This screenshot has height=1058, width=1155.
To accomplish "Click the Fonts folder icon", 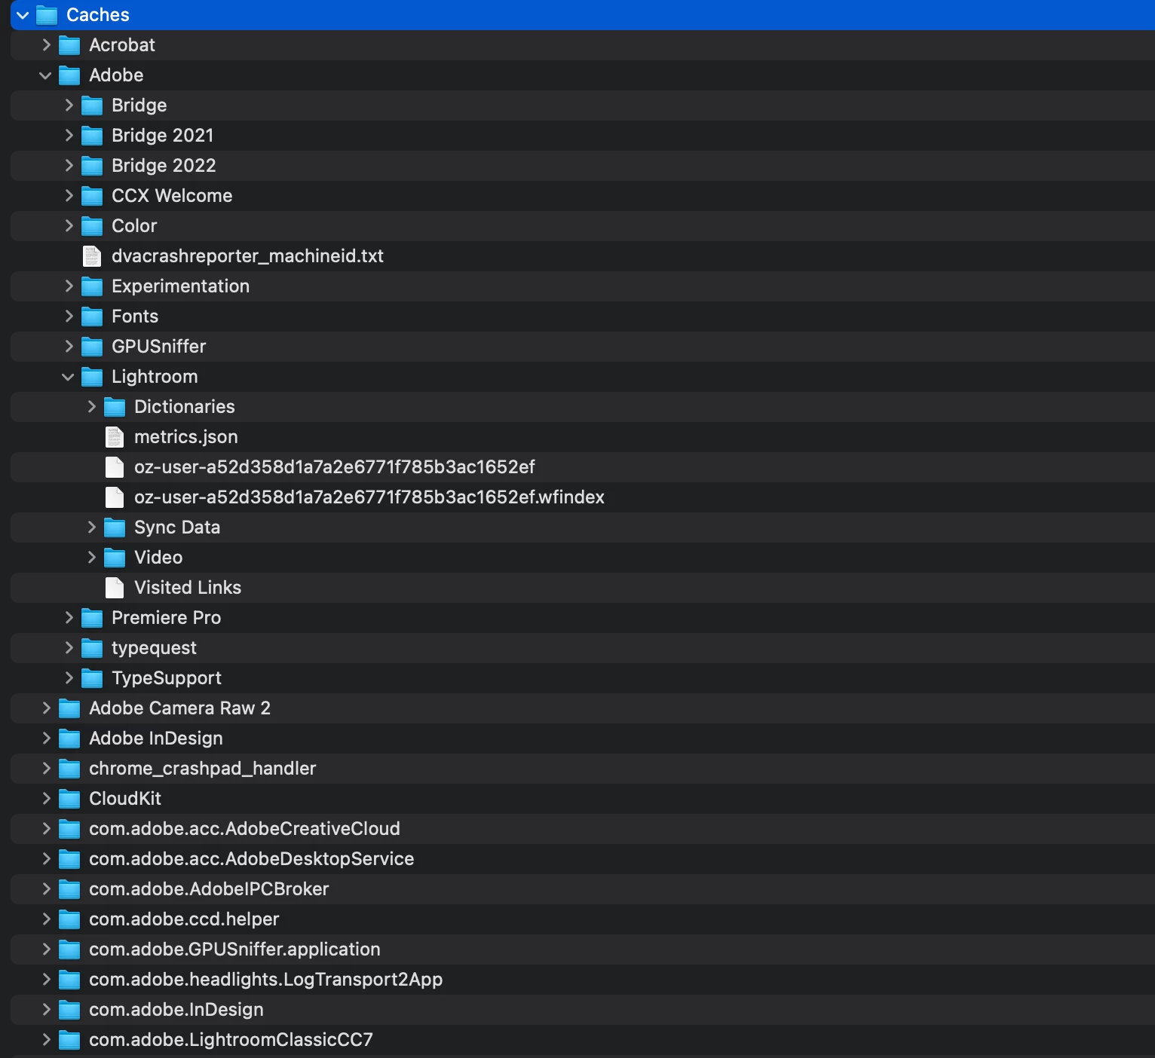I will click(92, 316).
